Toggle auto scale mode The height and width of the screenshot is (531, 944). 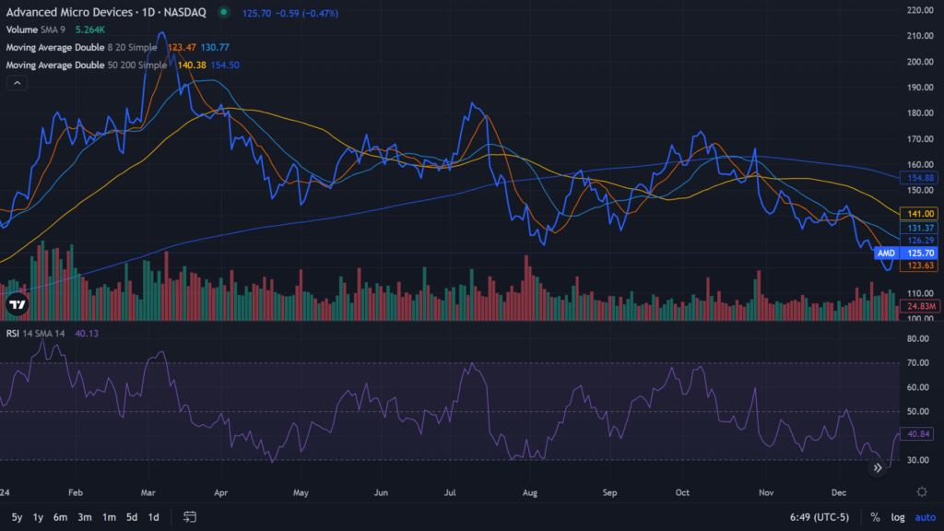pyautogui.click(x=924, y=517)
